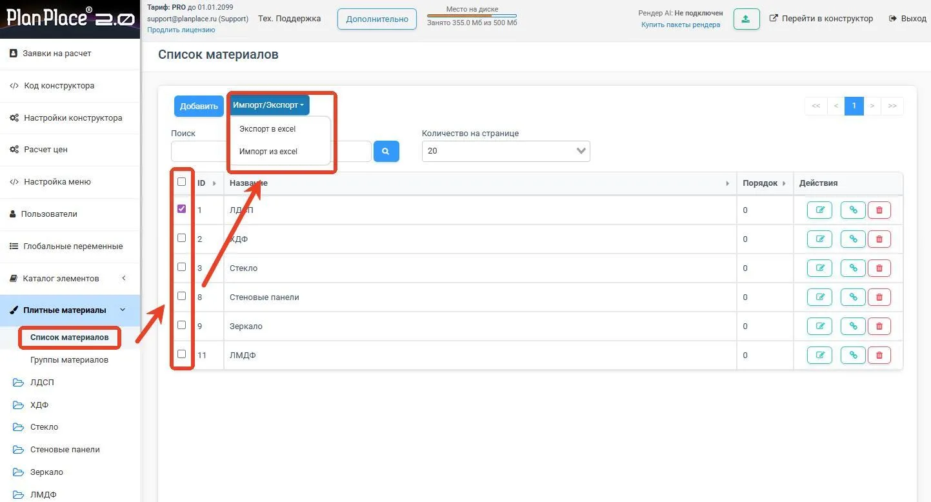This screenshot has width=931, height=502.
Task: Delete the ЛМДФ material
Action: coord(879,356)
